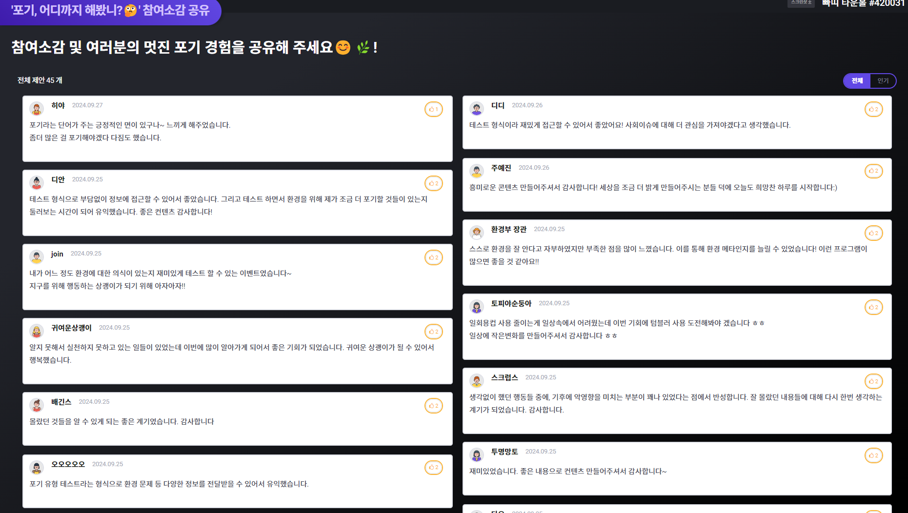The height and width of the screenshot is (513, 908).
Task: Like 스크럽스's comment
Action: [x=873, y=381]
